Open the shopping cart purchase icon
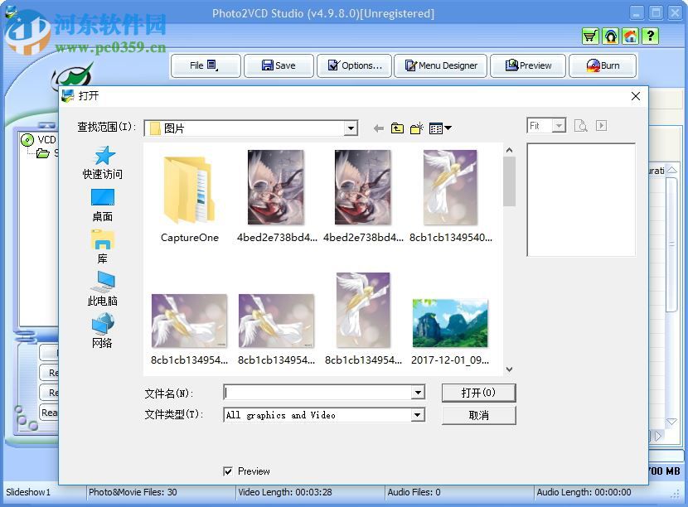Screen dimensions: 688x507 590,36
